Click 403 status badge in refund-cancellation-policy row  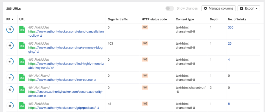click(145, 27)
